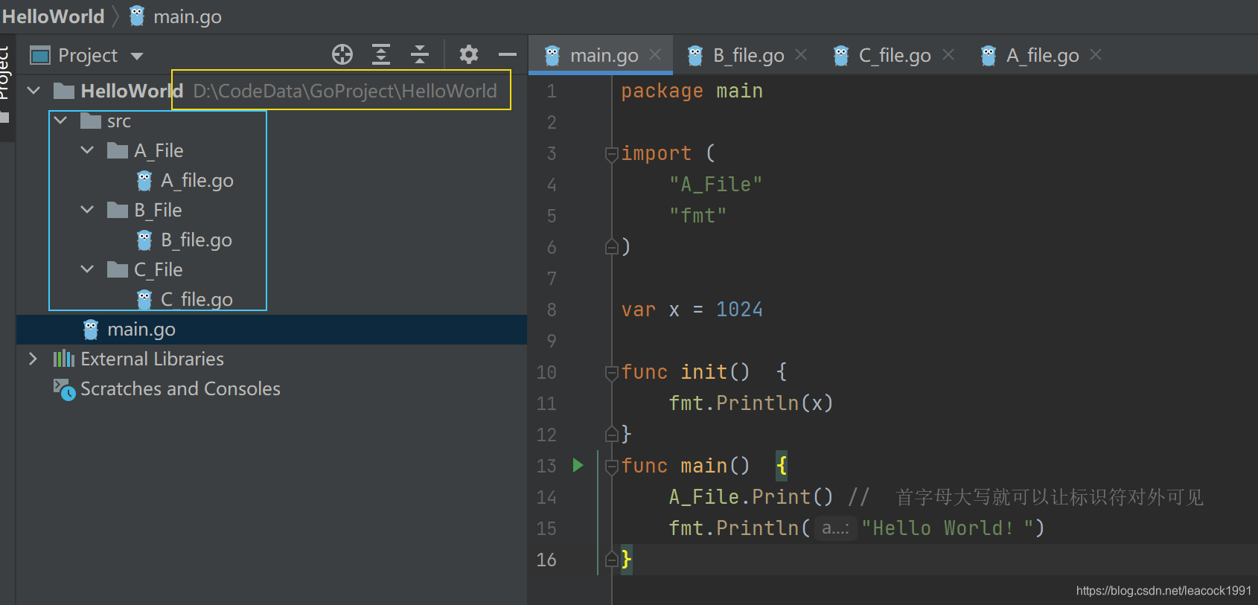Screen dimensions: 1258x605
Task: Open Project panel settings gear
Action: pyautogui.click(x=469, y=54)
